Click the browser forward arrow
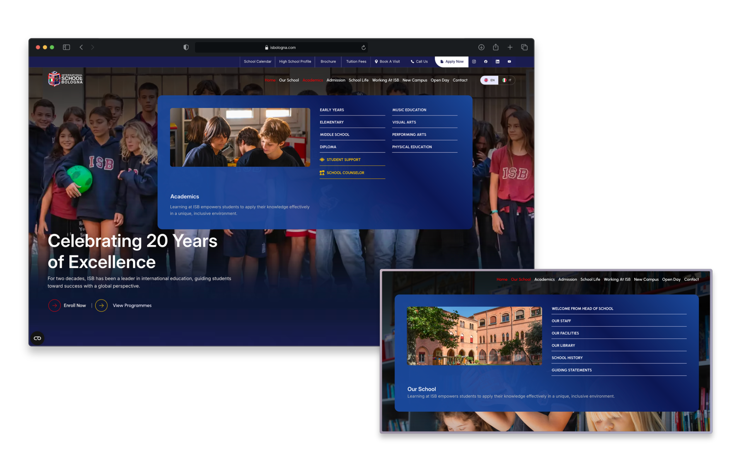Viewport: 750px width, 468px height. (x=92, y=47)
